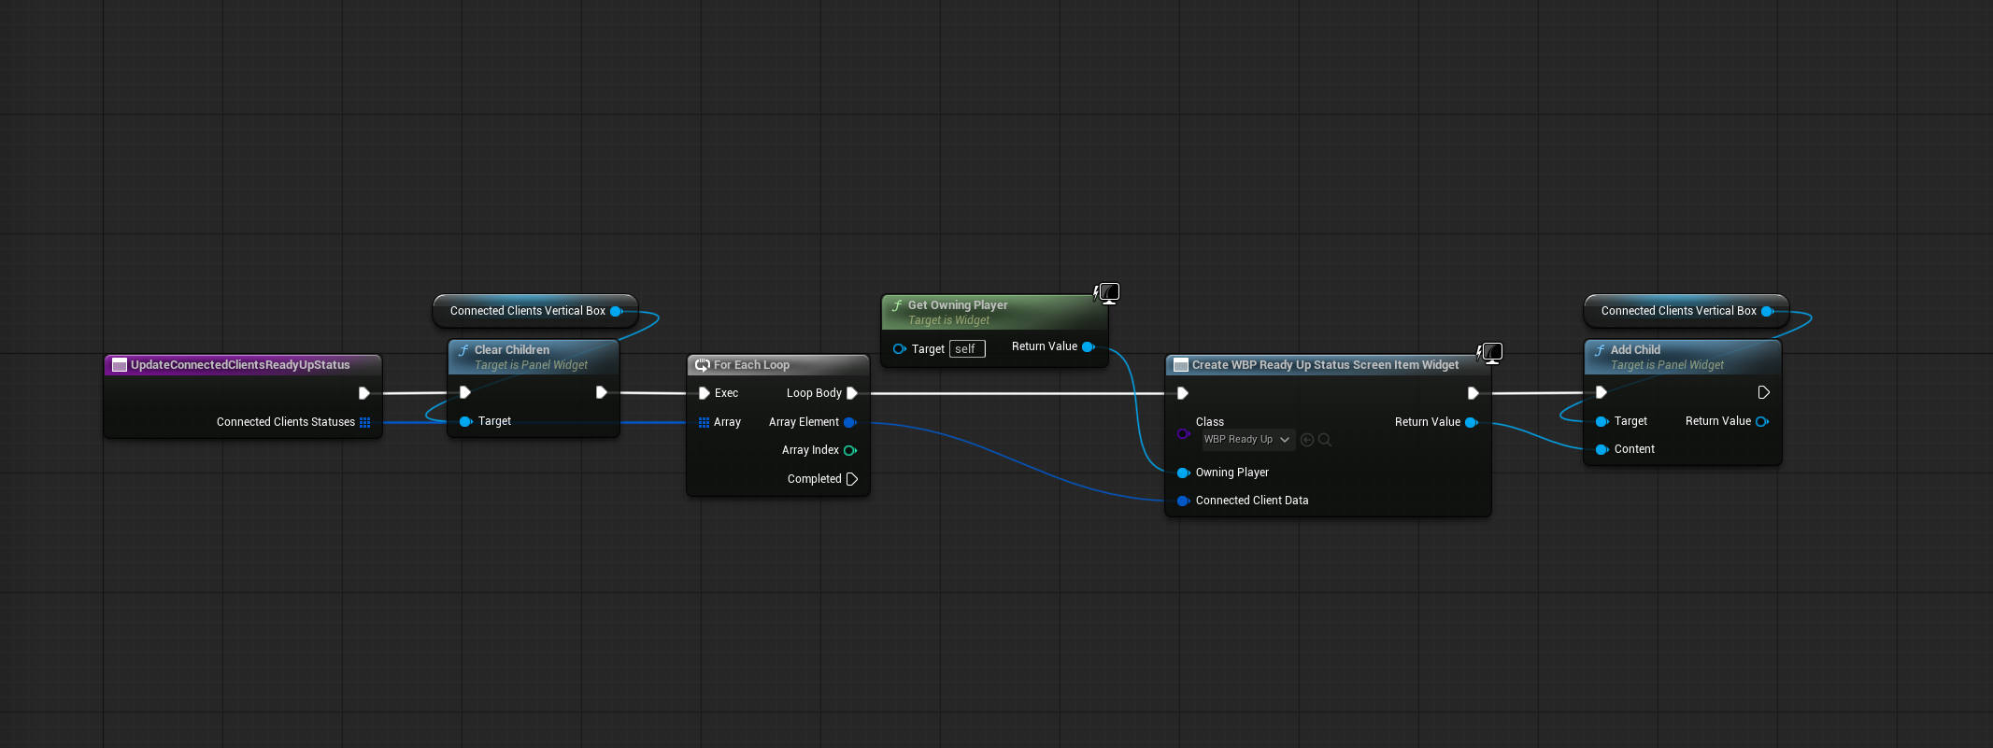Click the loop icon in For Each Loop header
The width and height of the screenshot is (1993, 748).
[x=703, y=365]
